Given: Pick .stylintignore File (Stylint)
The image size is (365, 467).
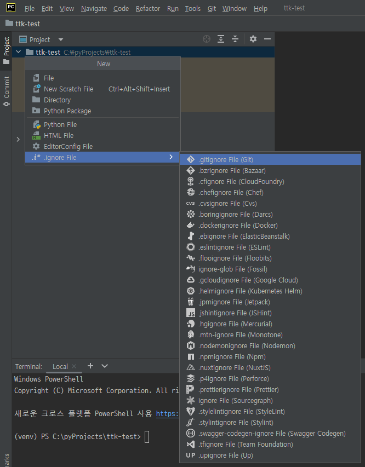Looking at the screenshot, I should click(x=270, y=423).
